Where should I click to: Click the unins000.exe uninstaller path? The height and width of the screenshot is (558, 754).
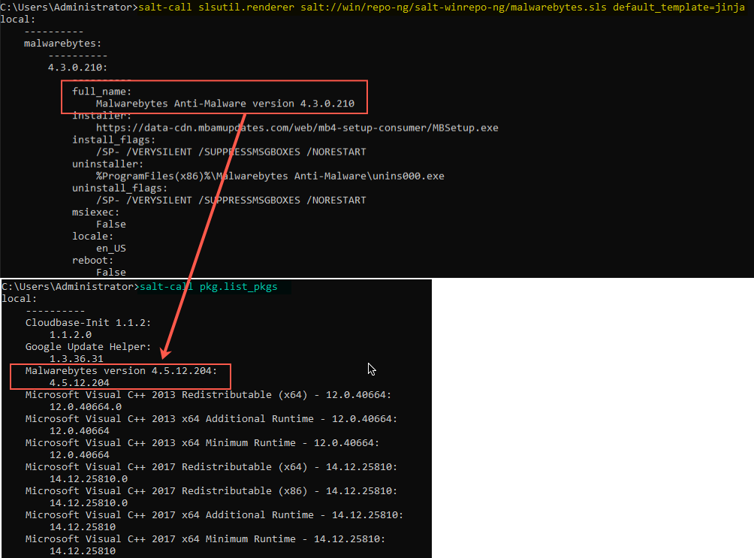pyautogui.click(x=270, y=176)
